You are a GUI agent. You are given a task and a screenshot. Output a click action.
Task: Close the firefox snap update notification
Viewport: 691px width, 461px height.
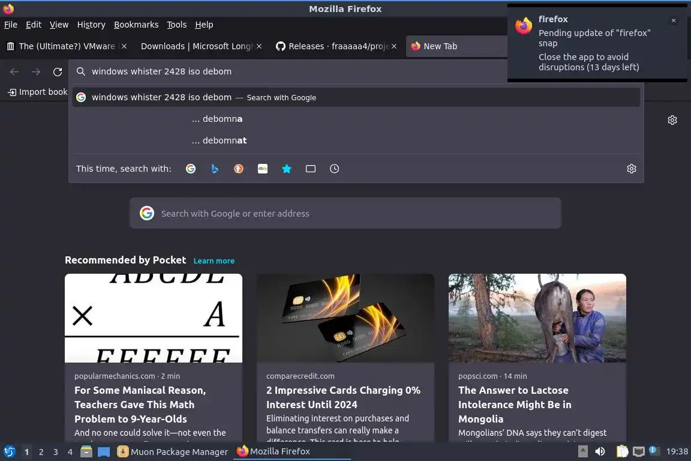674,20
